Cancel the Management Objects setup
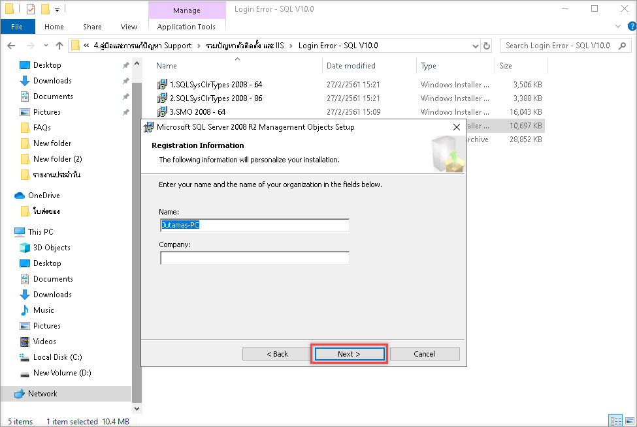The image size is (637, 427). coord(424,354)
